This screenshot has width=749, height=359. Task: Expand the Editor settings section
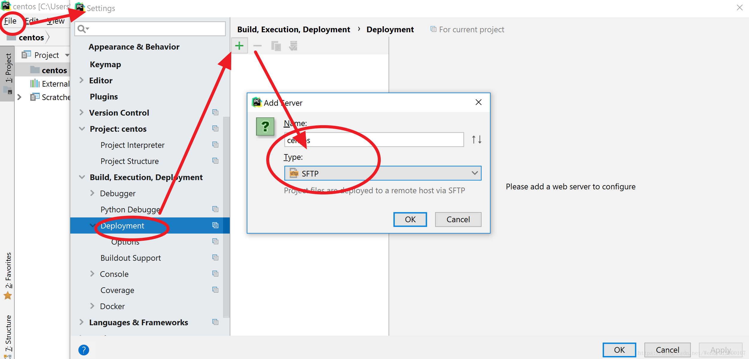81,80
